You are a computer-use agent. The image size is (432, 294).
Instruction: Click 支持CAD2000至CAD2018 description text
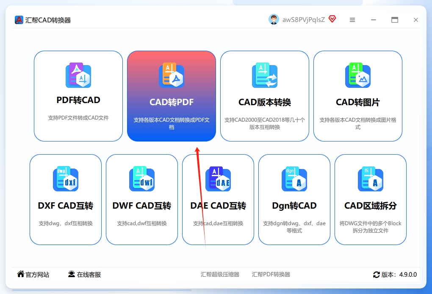pos(264,123)
